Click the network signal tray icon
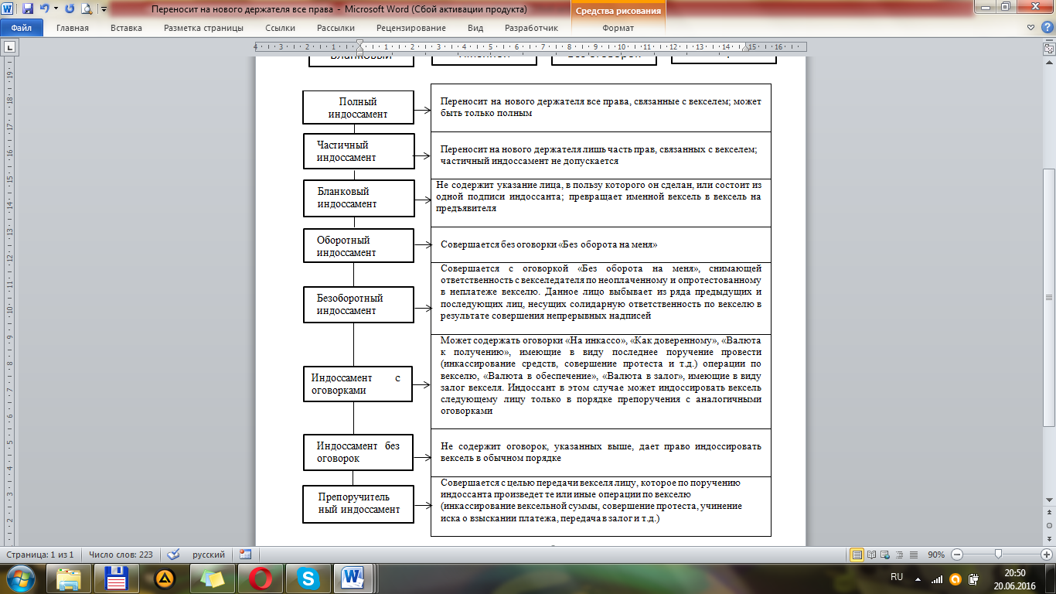This screenshot has height=594, width=1056. point(937,579)
